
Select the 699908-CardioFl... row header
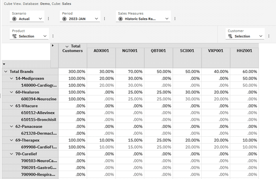(30, 147)
